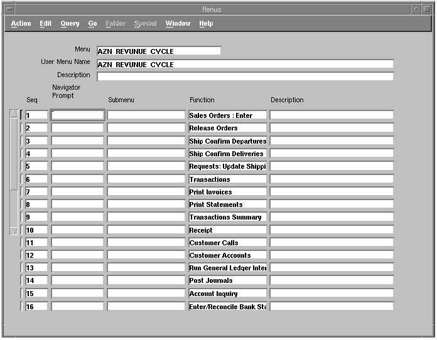The image size is (437, 340).
Task: Click the Submenu field in row 7
Action: click(146, 191)
